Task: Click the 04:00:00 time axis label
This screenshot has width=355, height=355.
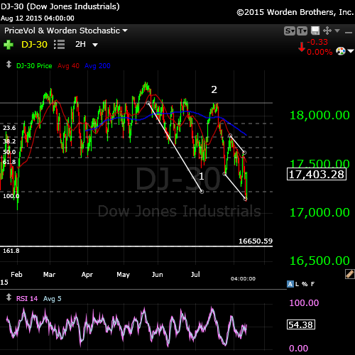Action: (243, 279)
